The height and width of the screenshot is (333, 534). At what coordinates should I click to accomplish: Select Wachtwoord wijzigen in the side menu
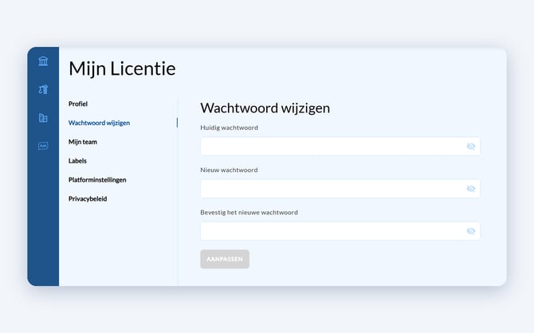pos(99,123)
